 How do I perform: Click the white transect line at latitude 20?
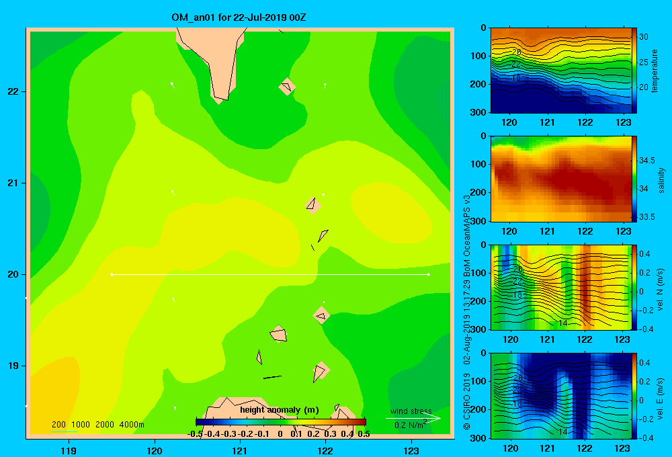coord(270,274)
